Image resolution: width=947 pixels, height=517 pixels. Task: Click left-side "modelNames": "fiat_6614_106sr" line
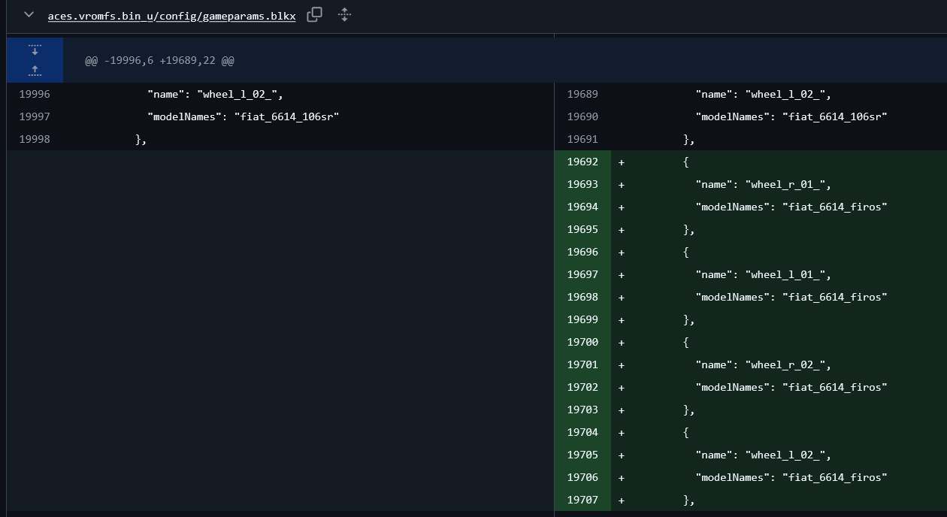coord(244,116)
